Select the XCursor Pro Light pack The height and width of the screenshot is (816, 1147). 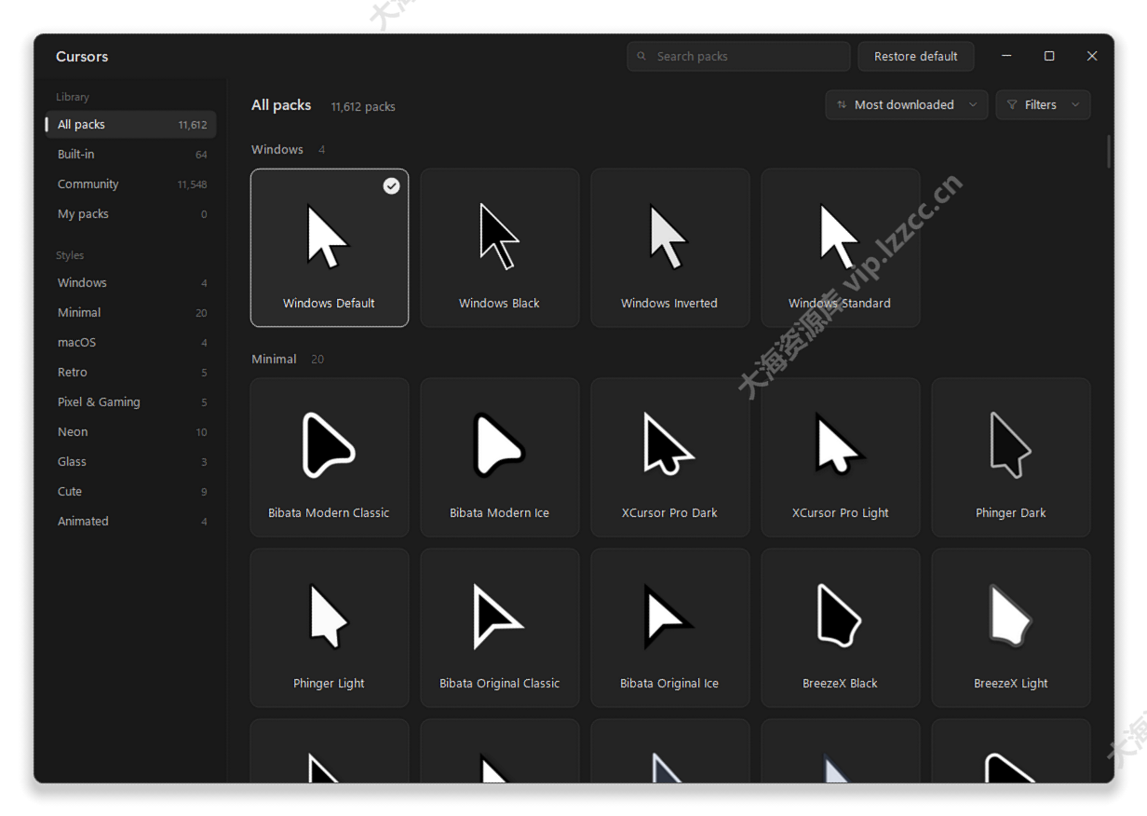[x=841, y=457]
